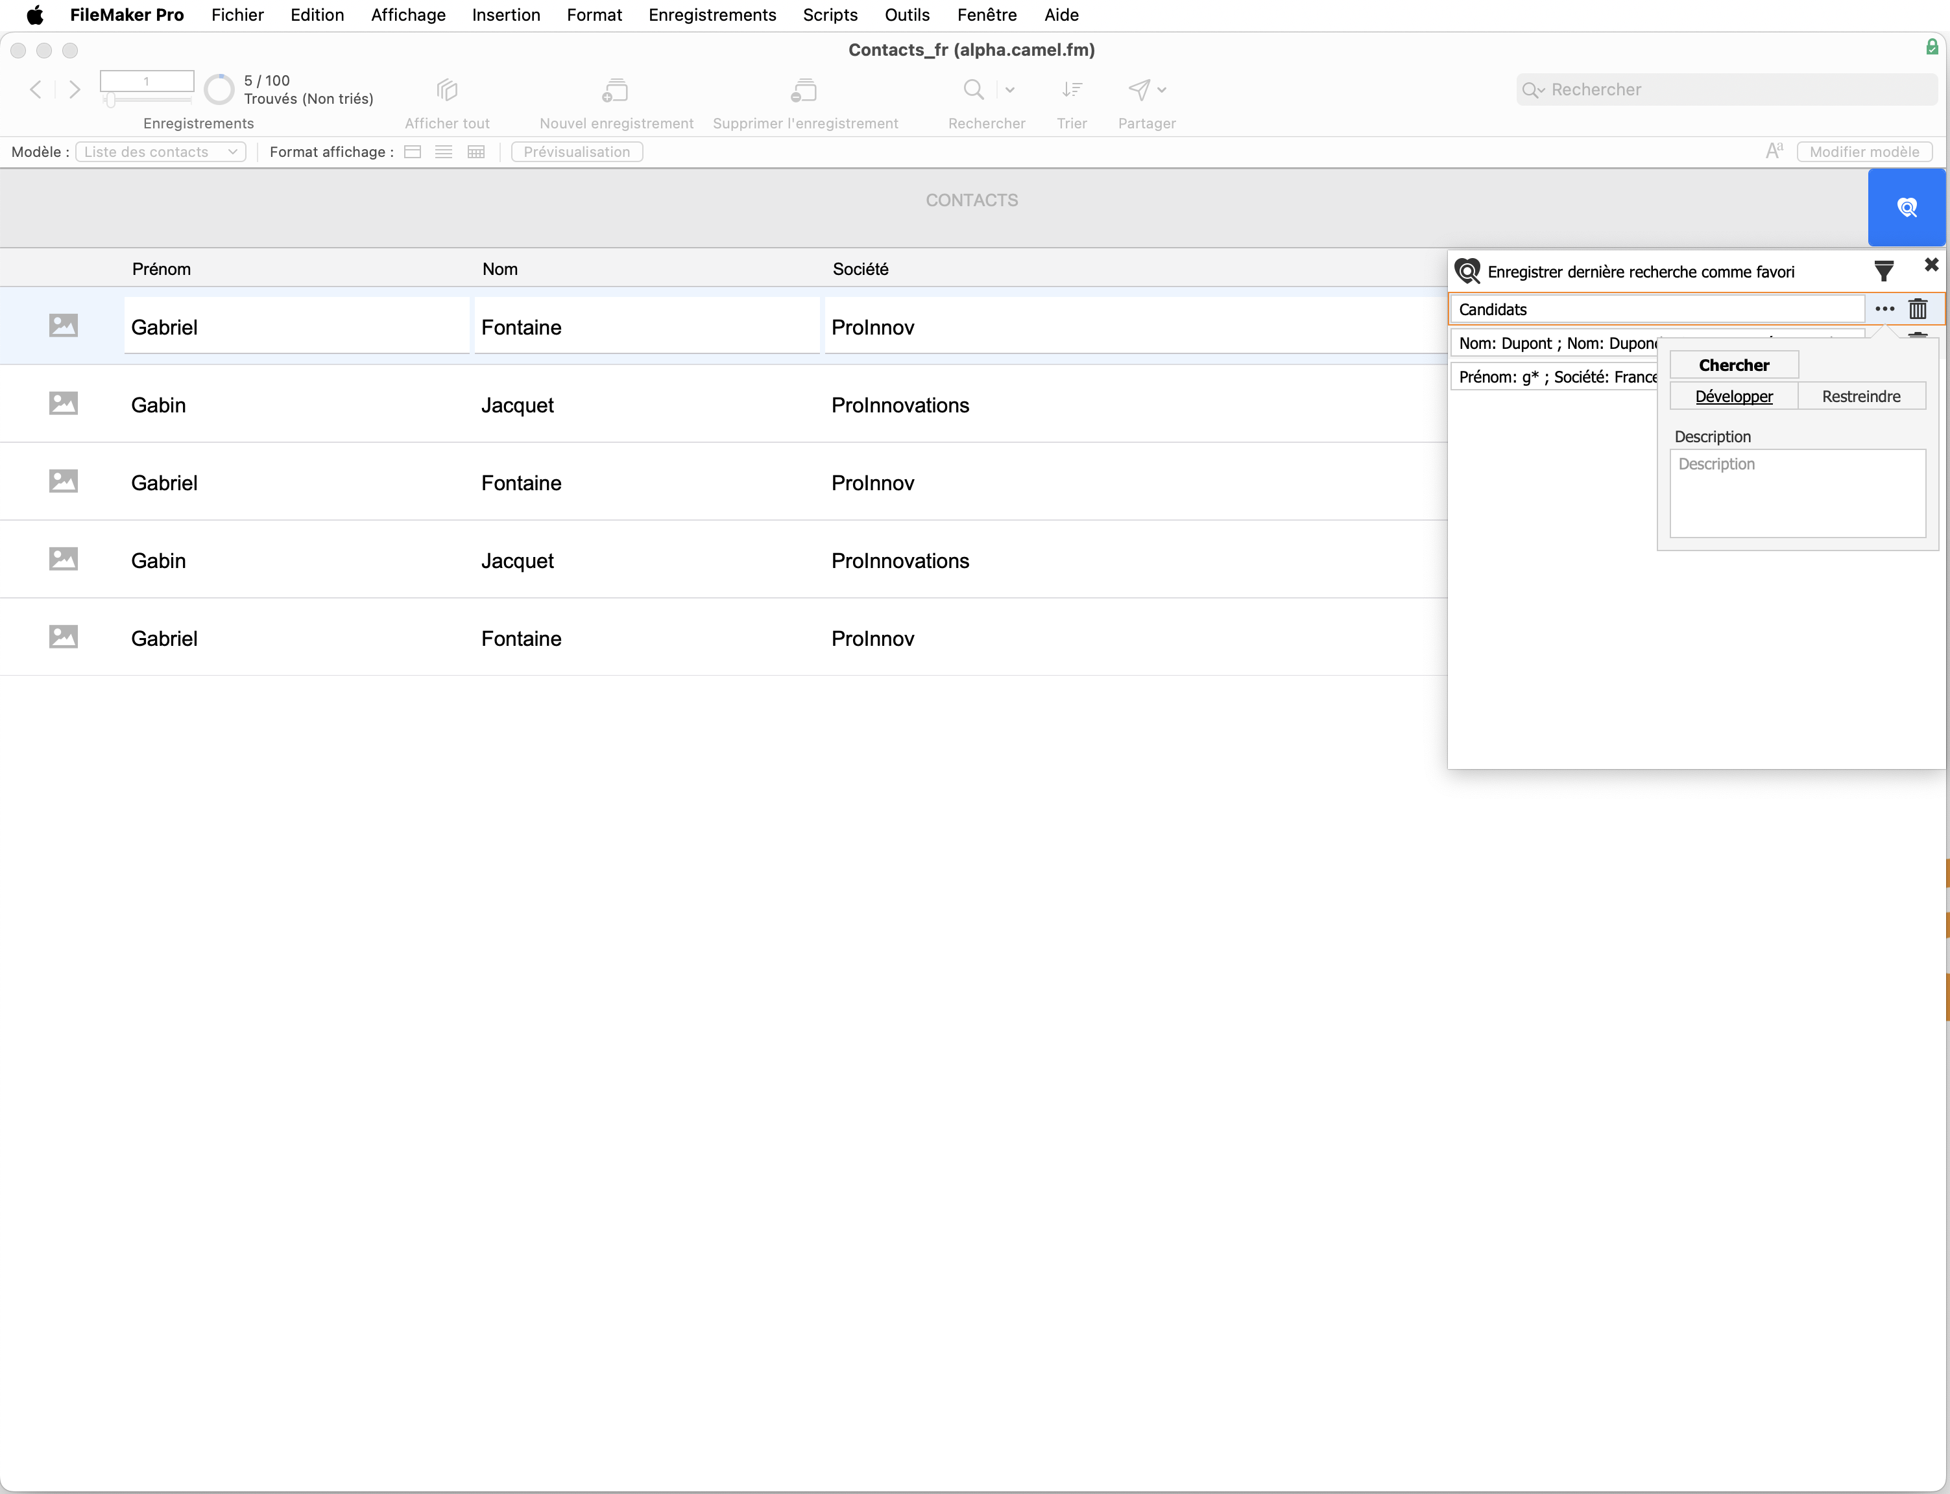Click the text formatting Aa icon

pyautogui.click(x=1775, y=151)
